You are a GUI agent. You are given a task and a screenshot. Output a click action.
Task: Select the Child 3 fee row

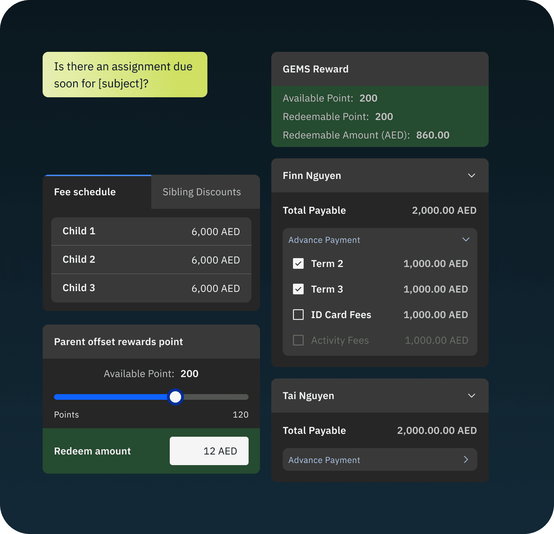[151, 288]
